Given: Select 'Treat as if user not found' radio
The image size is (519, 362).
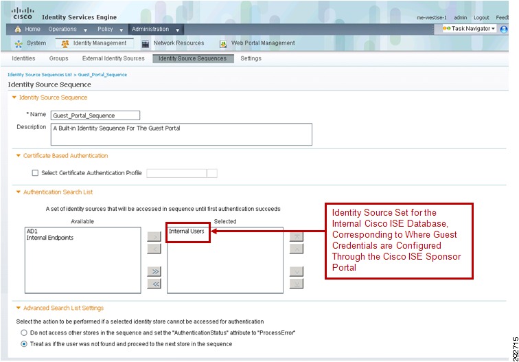Looking at the screenshot, I should (24, 343).
